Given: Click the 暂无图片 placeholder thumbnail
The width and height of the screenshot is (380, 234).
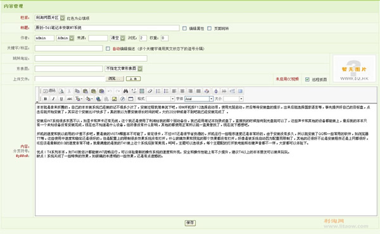Looking at the screenshot, I should point(354,68).
